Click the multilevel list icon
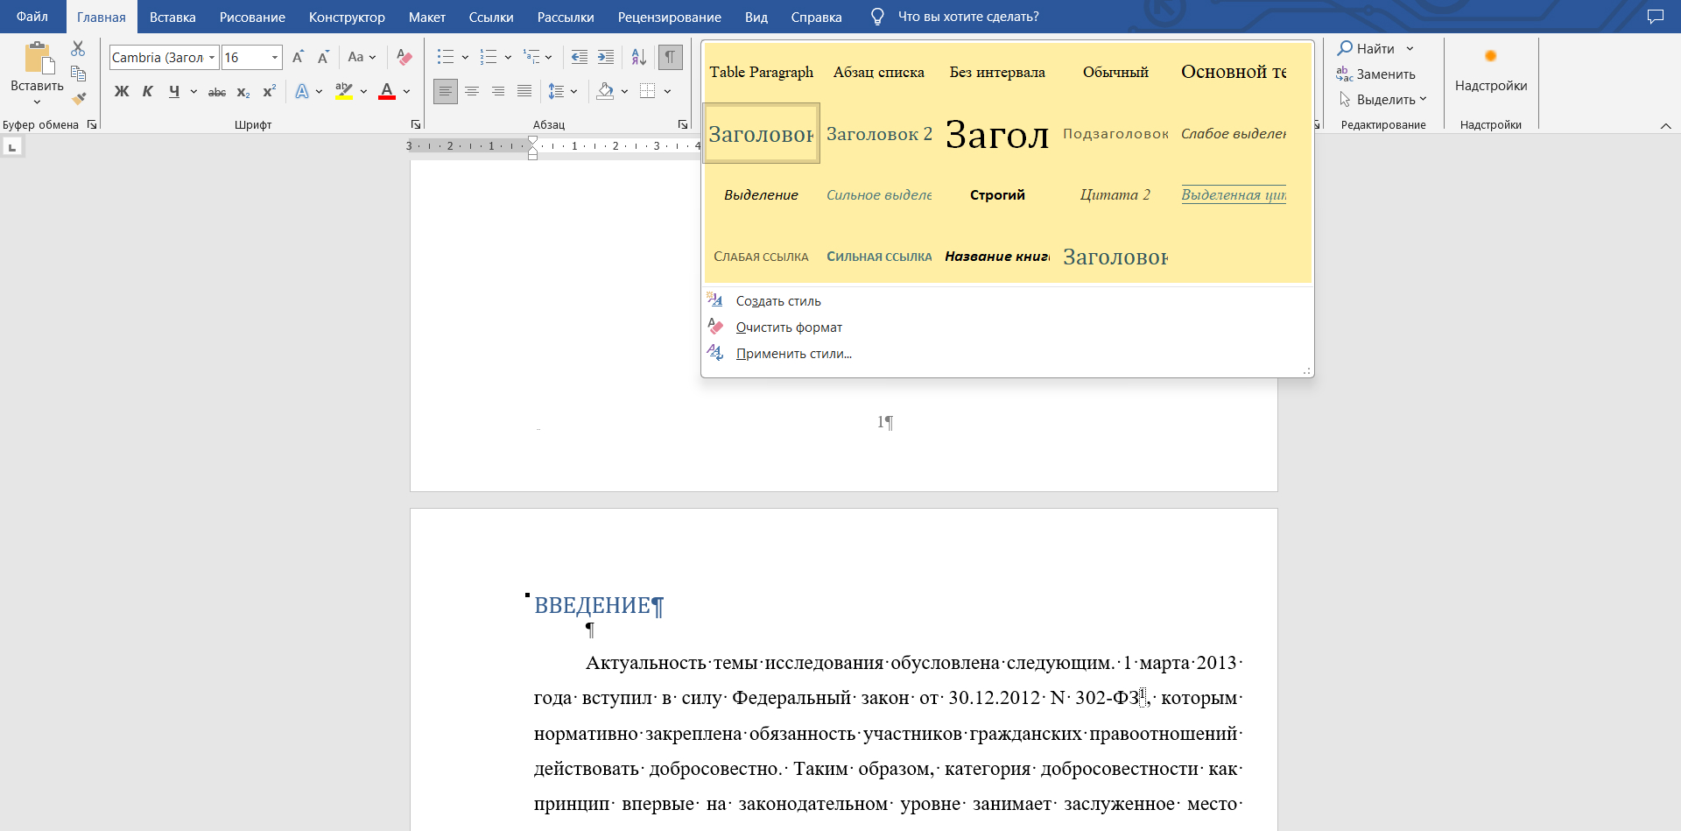1681x831 pixels. pos(531,58)
